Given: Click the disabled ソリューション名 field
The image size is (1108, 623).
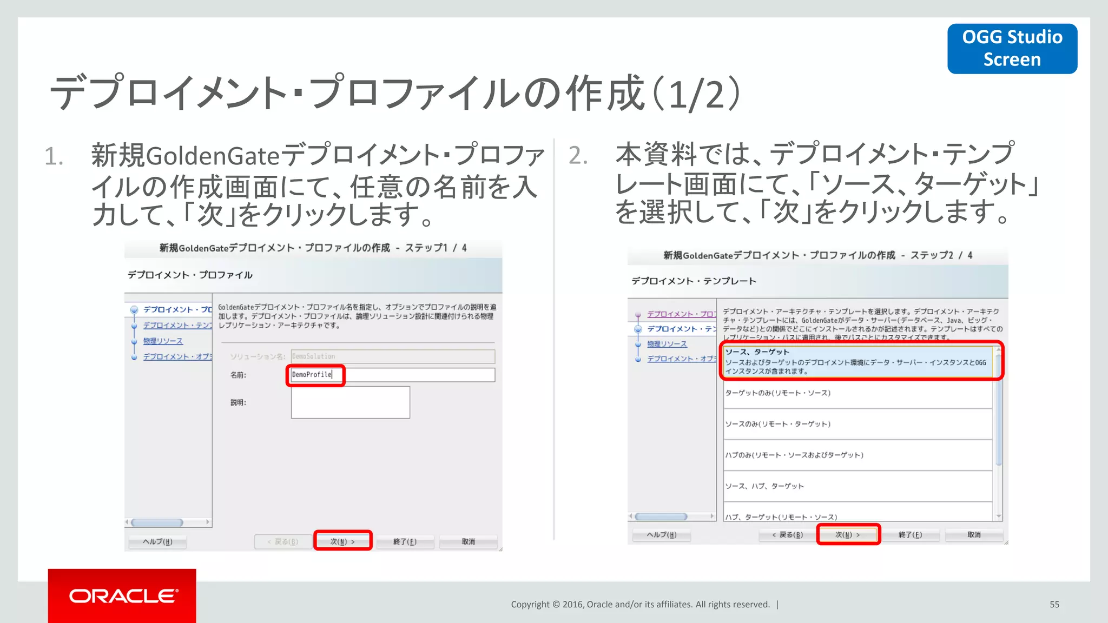Looking at the screenshot, I should [393, 356].
